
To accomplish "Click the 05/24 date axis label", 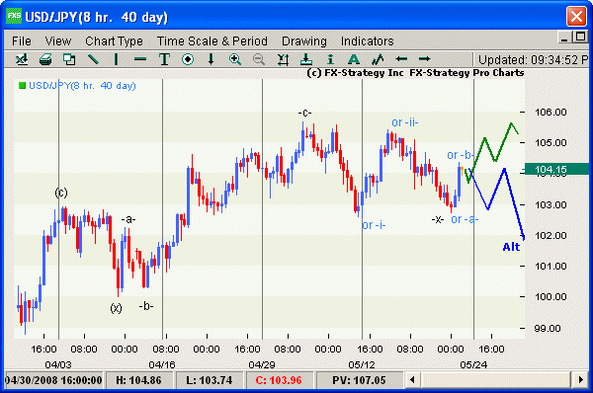I will (x=473, y=365).
